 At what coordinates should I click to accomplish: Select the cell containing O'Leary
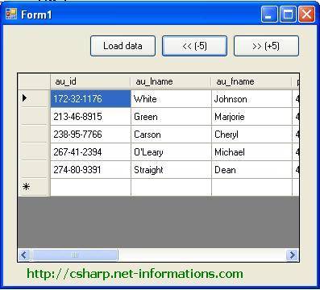171,152
